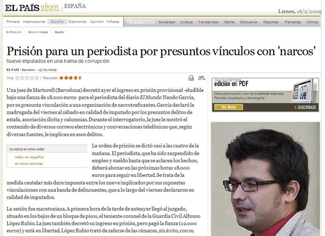Click the ELPAIS.com breadcrumb link

click(14, 32)
